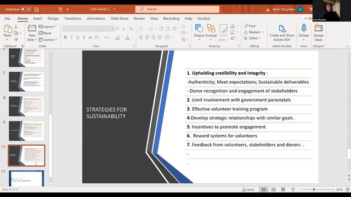Toggle text Shadow formatting
This screenshot has height=197, width=351.
click(84, 38)
